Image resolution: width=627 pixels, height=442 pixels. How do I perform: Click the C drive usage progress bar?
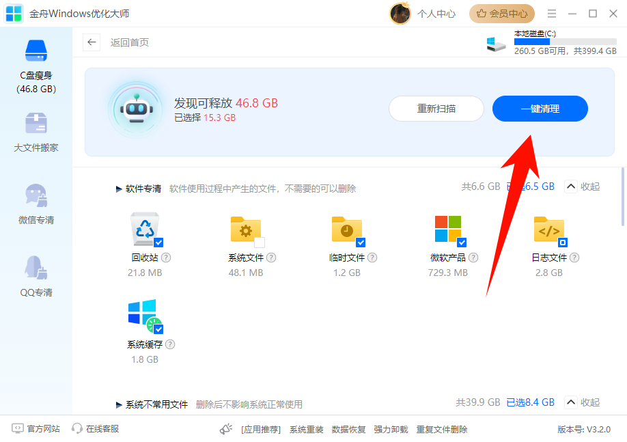pyautogui.click(x=564, y=42)
